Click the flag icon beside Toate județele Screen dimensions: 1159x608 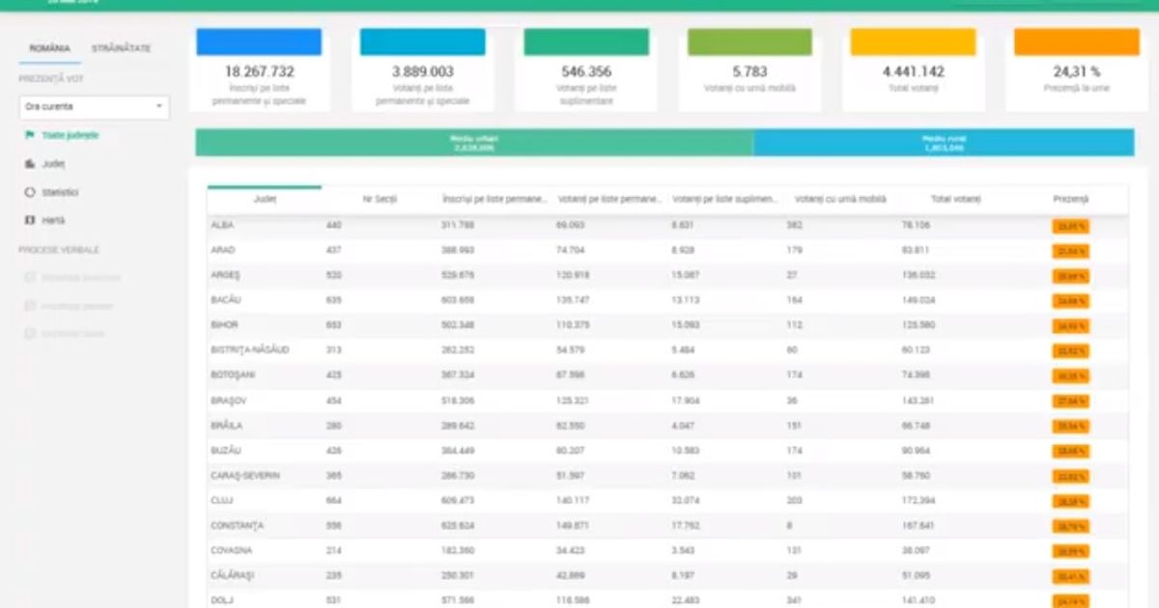pos(30,135)
